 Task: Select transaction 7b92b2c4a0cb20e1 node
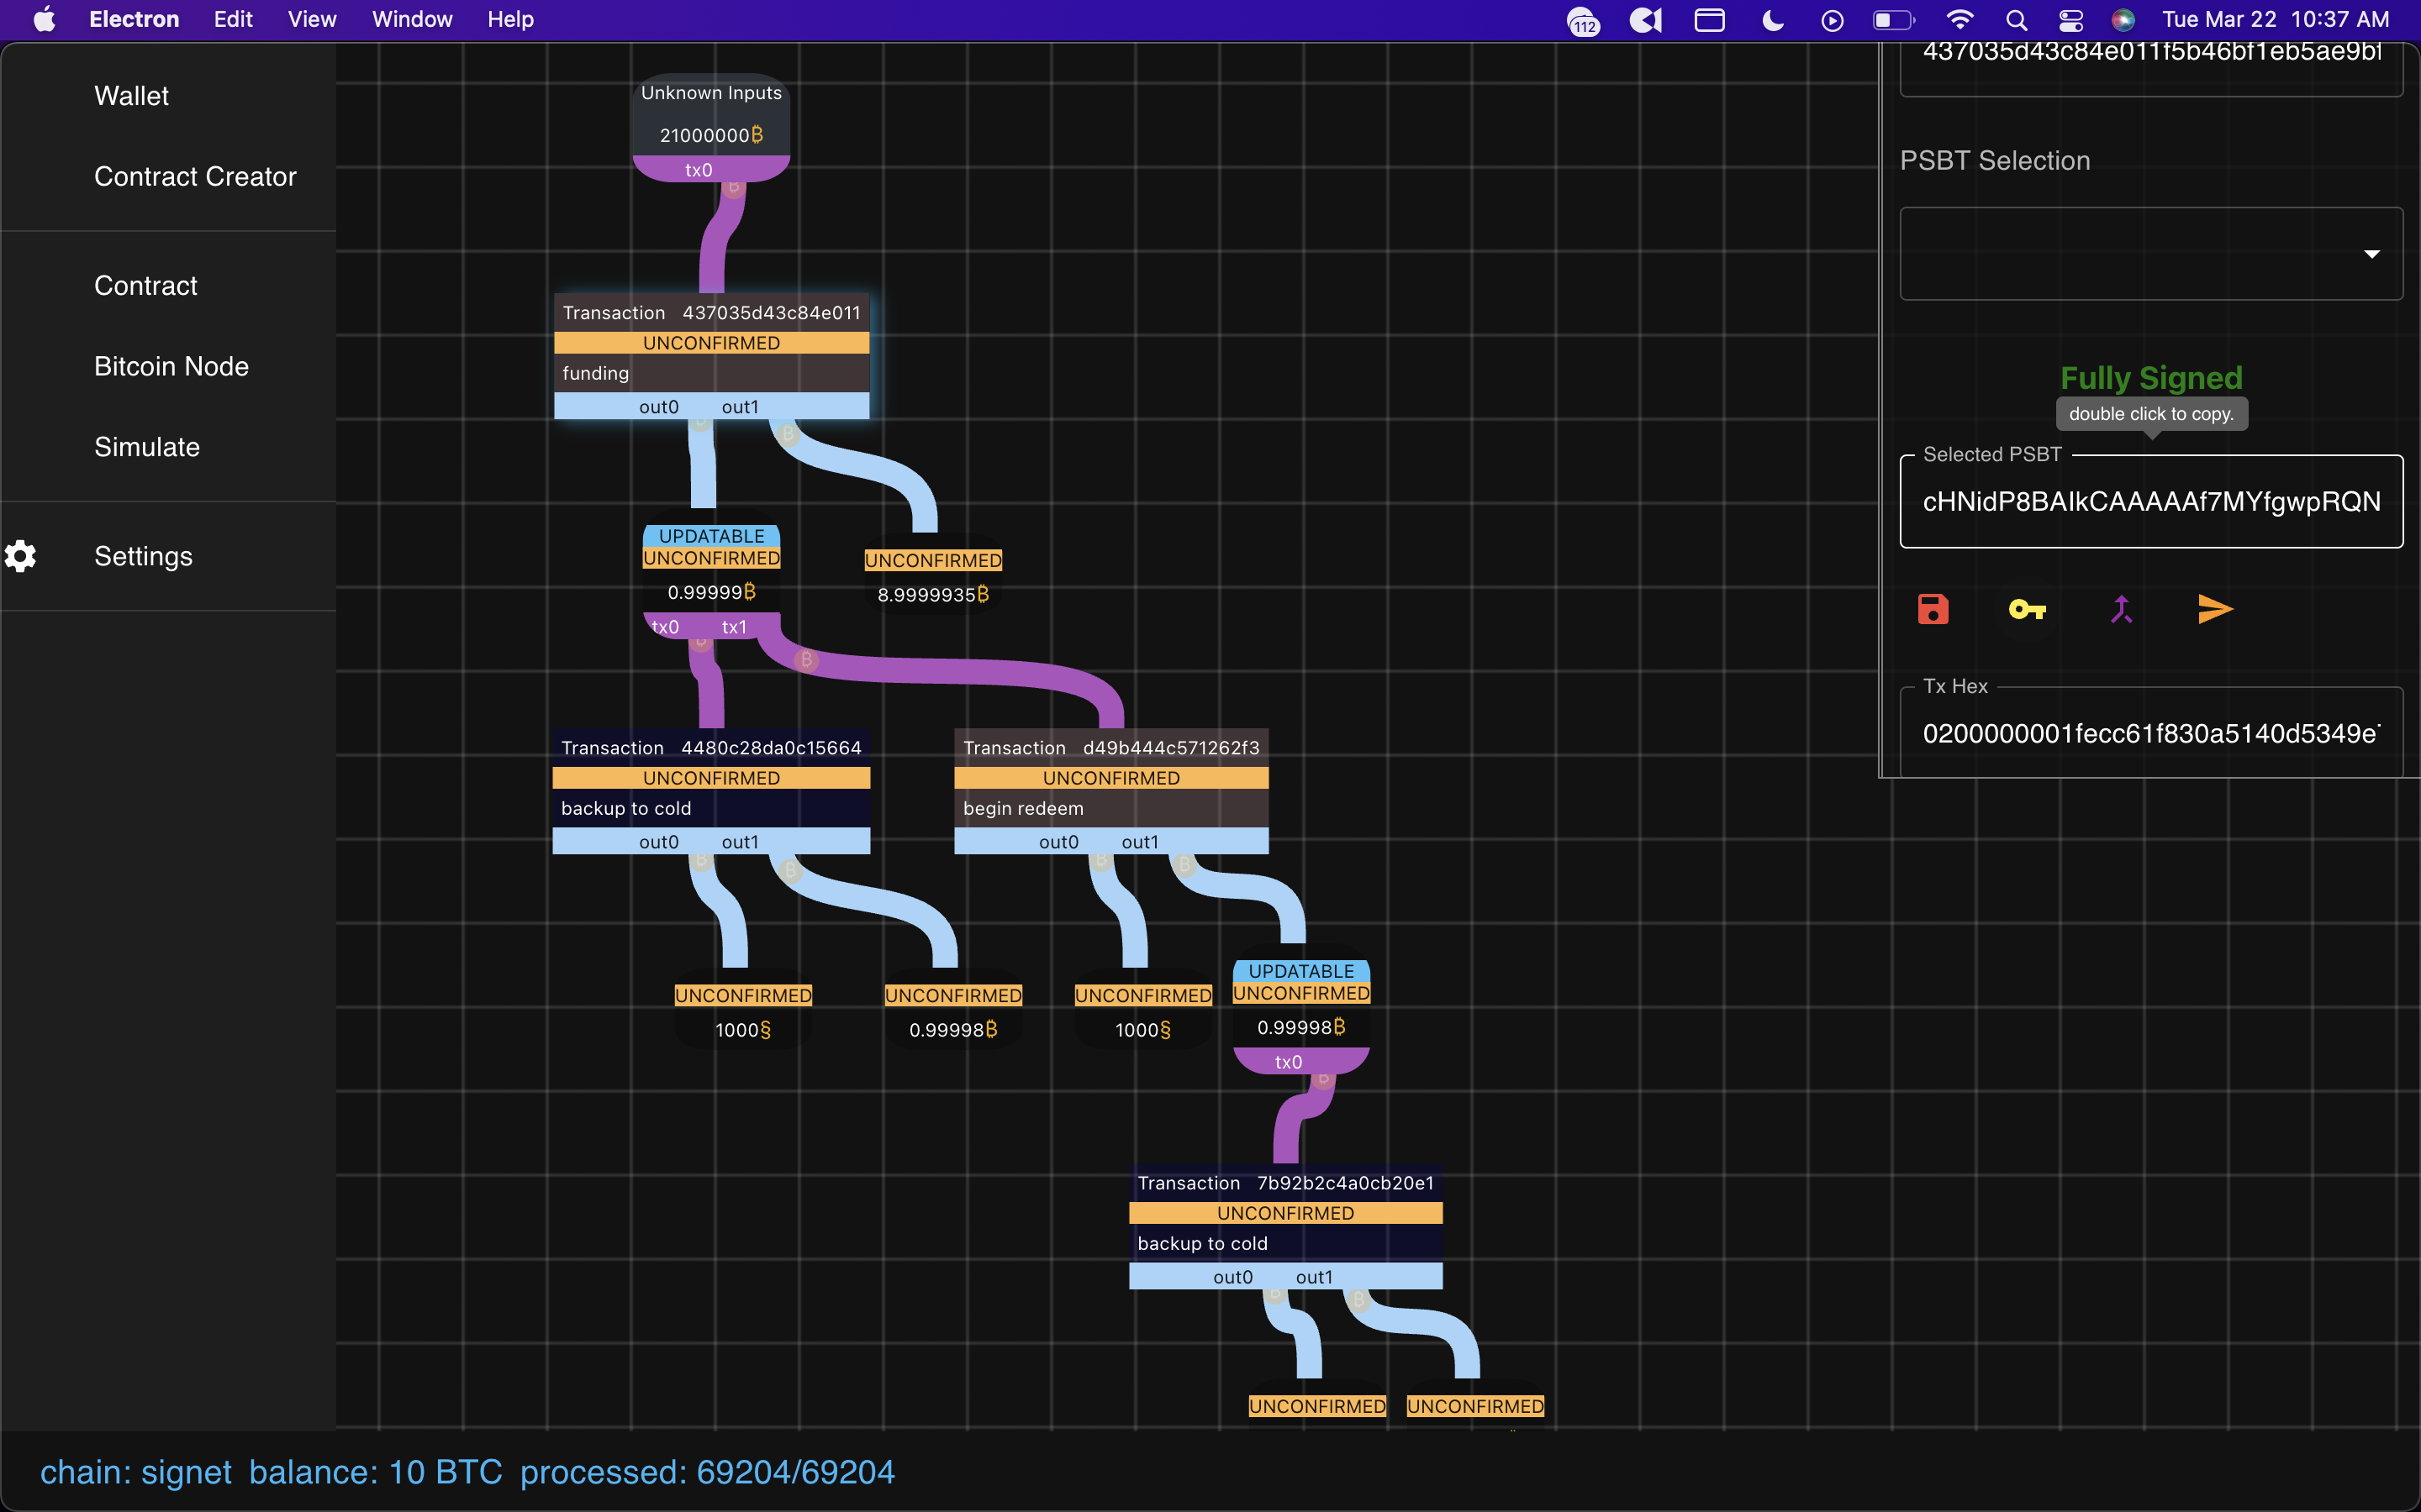point(1285,1227)
